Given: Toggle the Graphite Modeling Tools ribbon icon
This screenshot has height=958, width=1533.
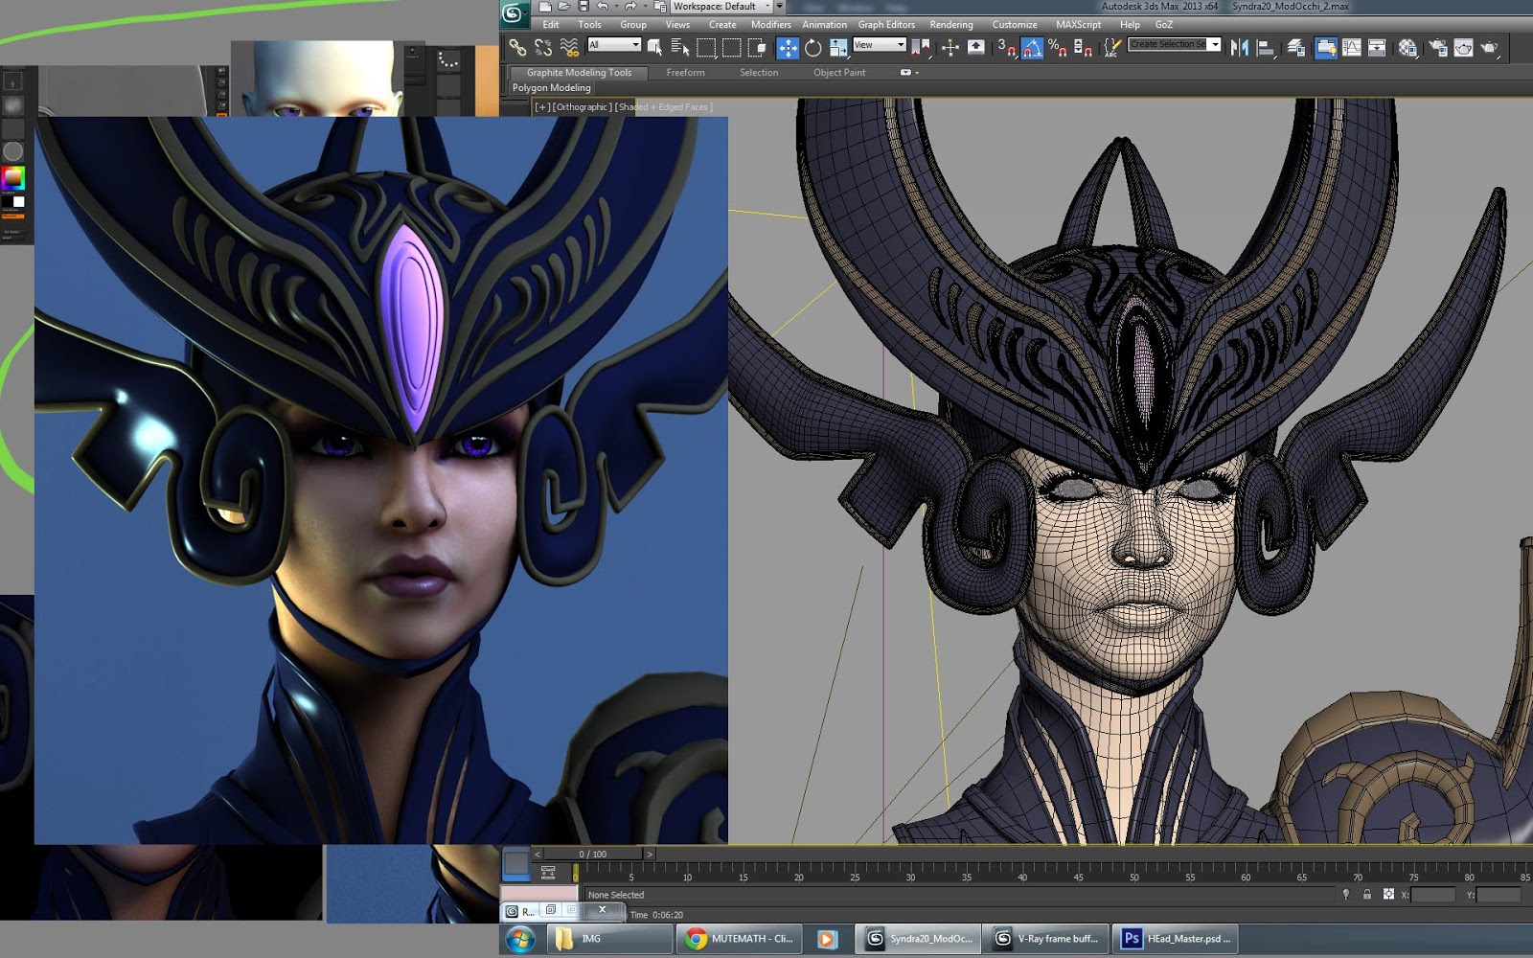Looking at the screenshot, I should [x=1326, y=47].
